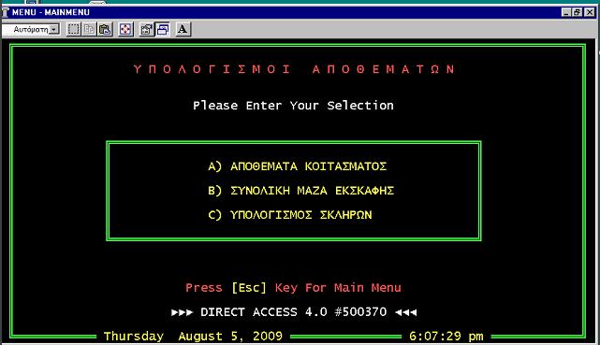Select option A) ΑΠΟΘΕΜΑΤΑ ΚΟΙΤΑΣΜΑΤΟΣ
The height and width of the screenshot is (345, 600).
[x=298, y=166]
